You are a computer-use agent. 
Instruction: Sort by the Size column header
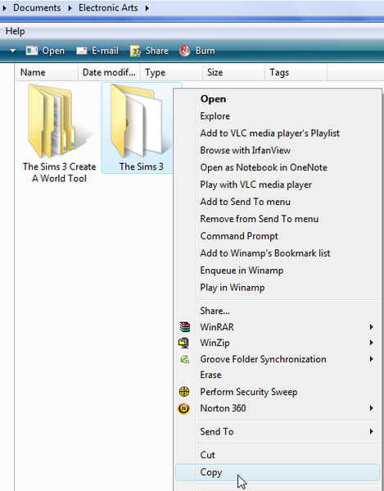click(233, 72)
